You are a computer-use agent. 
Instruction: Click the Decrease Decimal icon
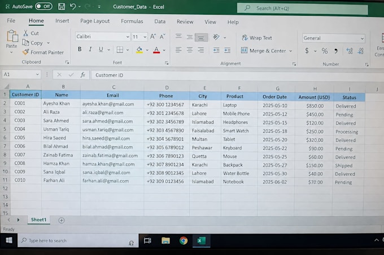(360, 51)
